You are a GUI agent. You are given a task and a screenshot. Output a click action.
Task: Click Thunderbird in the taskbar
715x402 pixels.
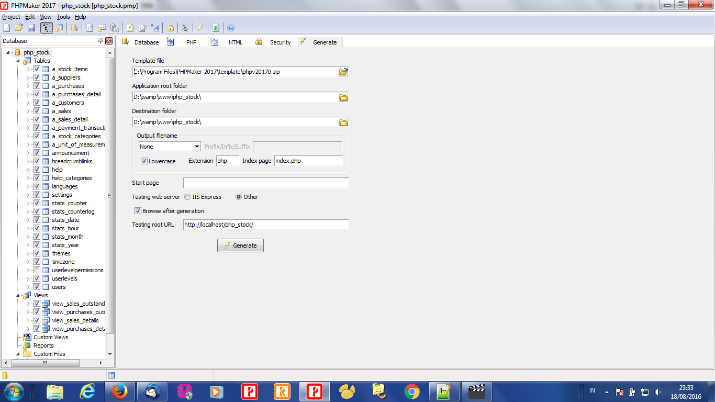pos(152,392)
